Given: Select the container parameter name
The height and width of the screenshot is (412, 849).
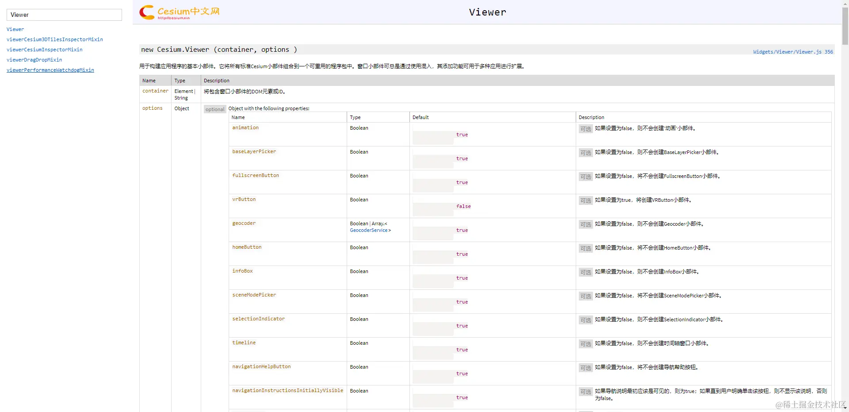Looking at the screenshot, I should pos(155,91).
